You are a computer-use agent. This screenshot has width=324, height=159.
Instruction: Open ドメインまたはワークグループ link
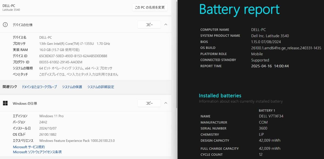pyautogui.click(x=39, y=87)
